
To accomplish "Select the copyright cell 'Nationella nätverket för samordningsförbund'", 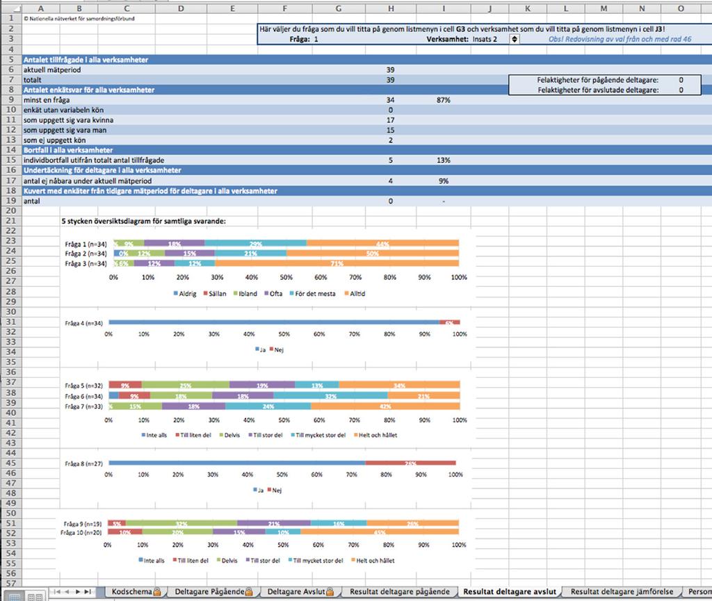I will pyautogui.click(x=79, y=19).
